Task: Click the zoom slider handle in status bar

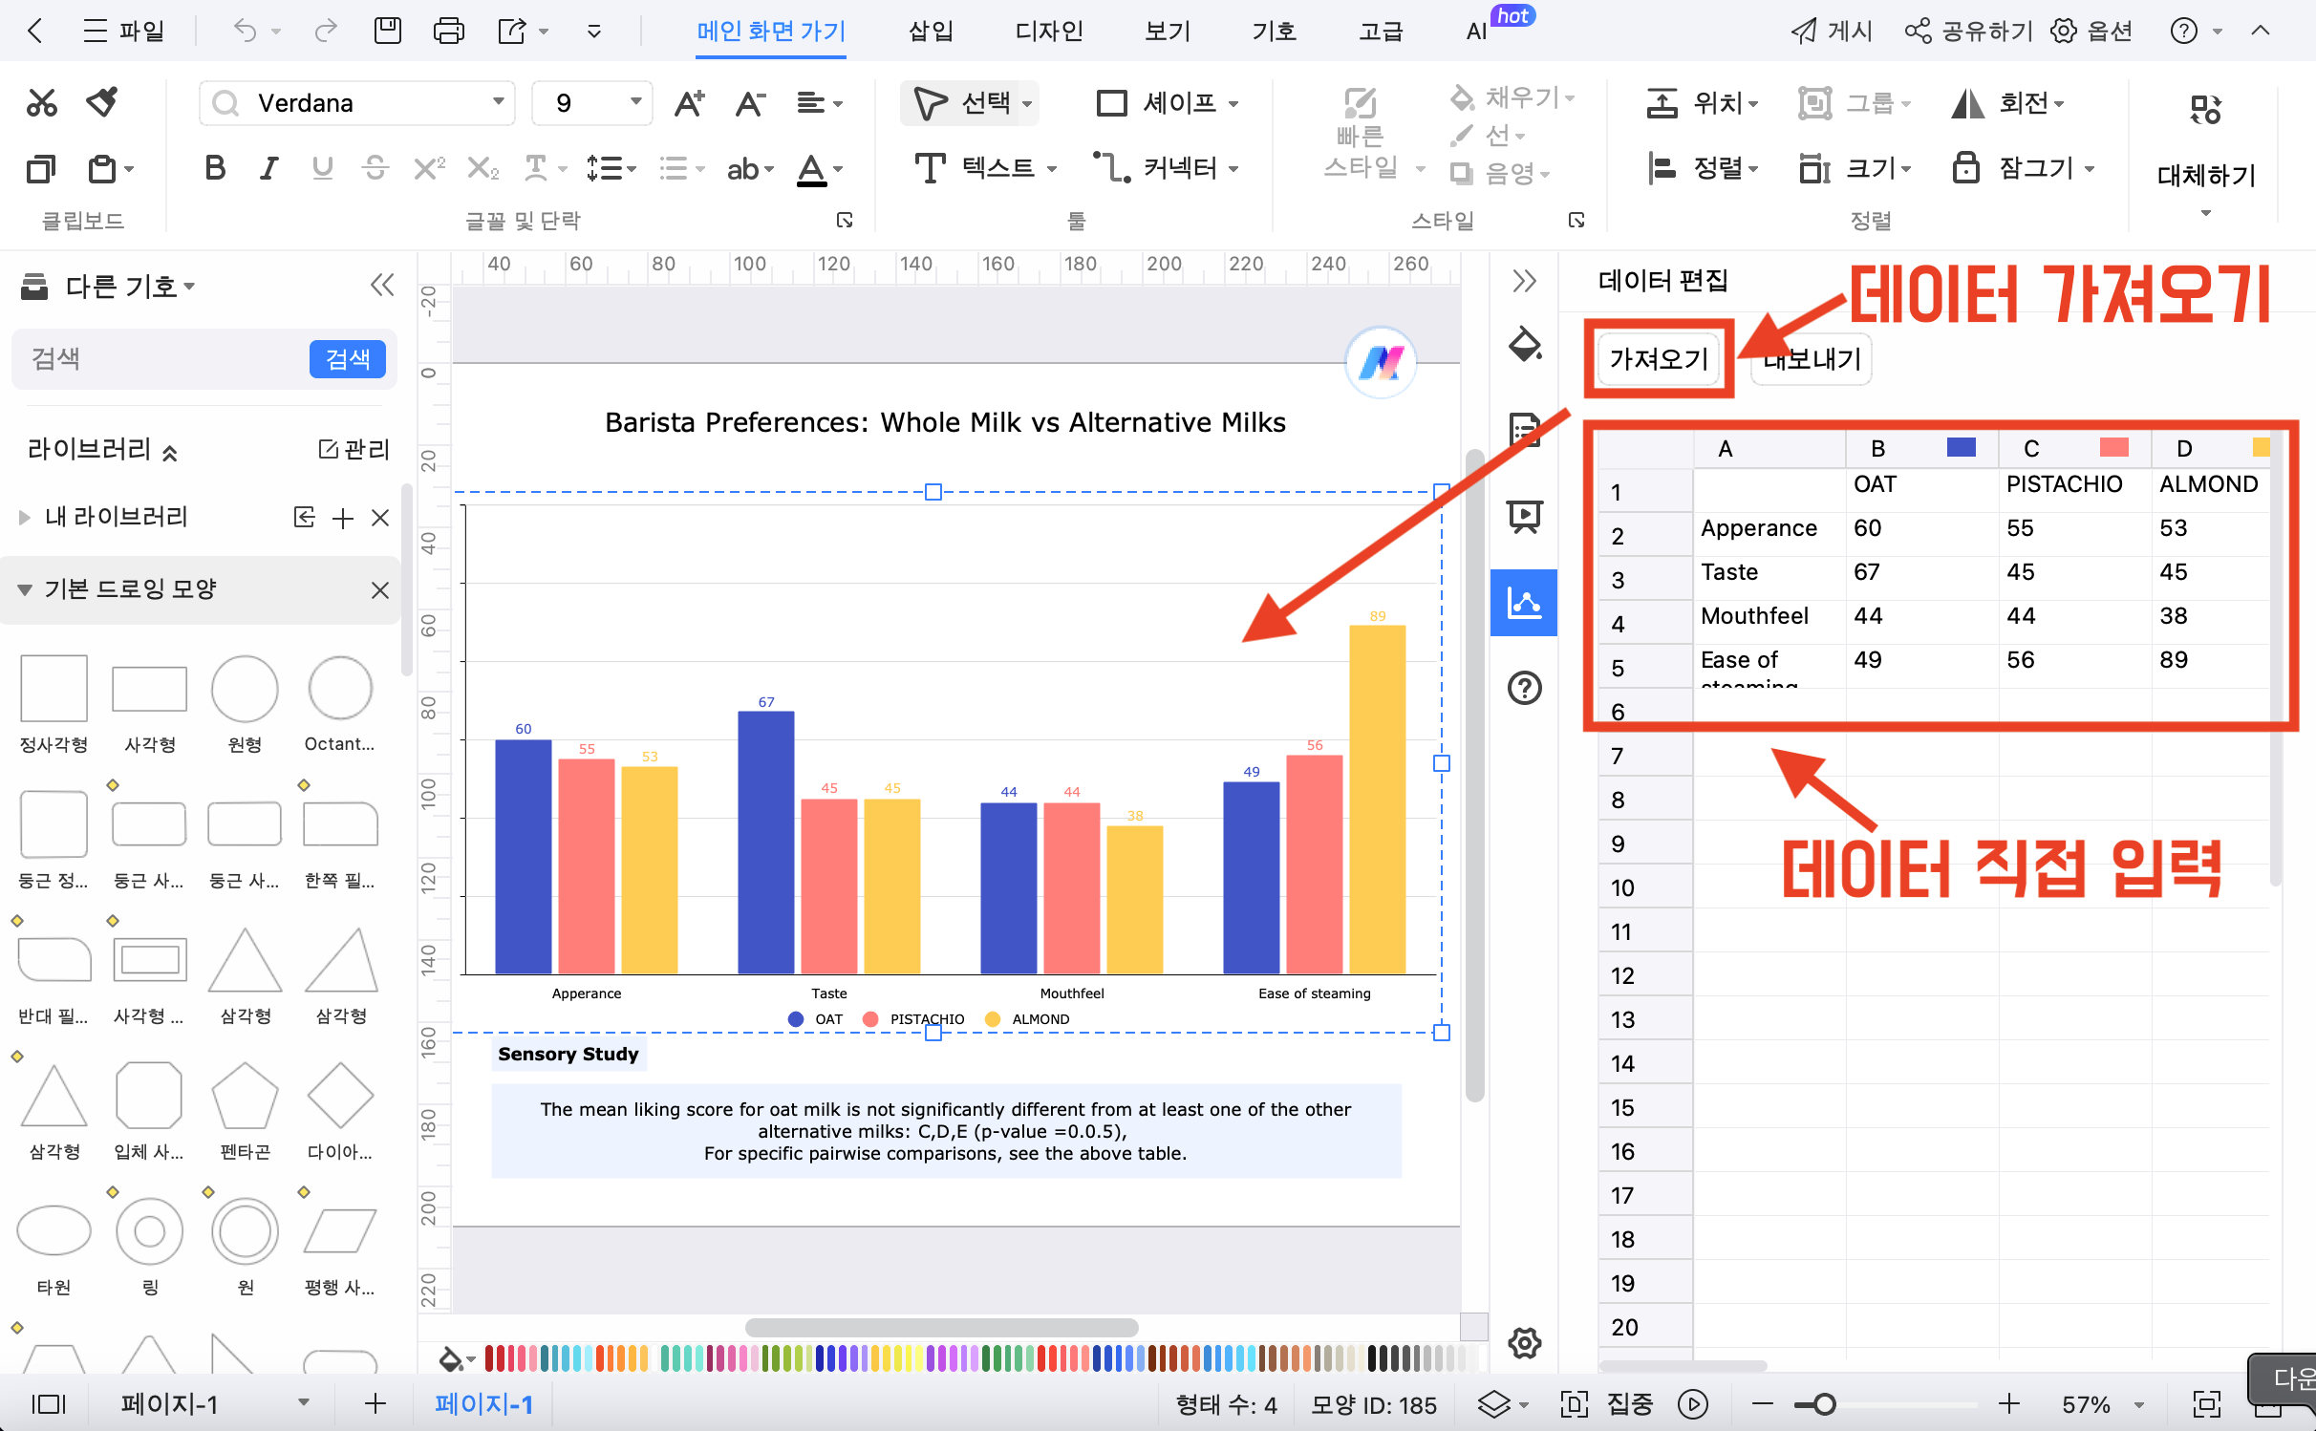Action: pos(1824,1403)
